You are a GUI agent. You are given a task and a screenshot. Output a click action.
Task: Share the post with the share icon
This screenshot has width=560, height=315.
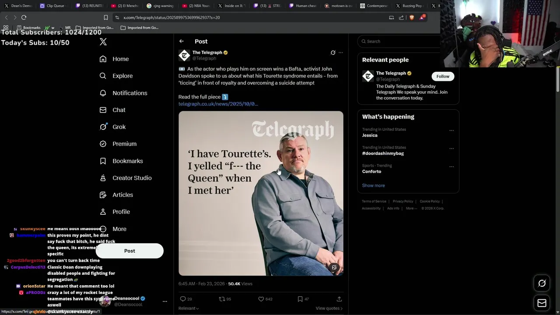339,299
